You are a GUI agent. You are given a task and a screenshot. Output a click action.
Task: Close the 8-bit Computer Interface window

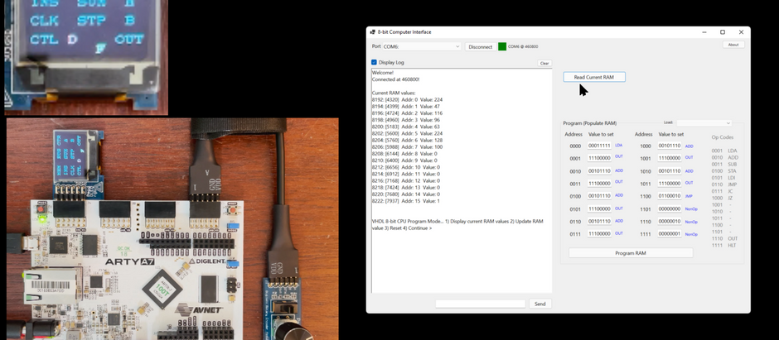pos(741,32)
